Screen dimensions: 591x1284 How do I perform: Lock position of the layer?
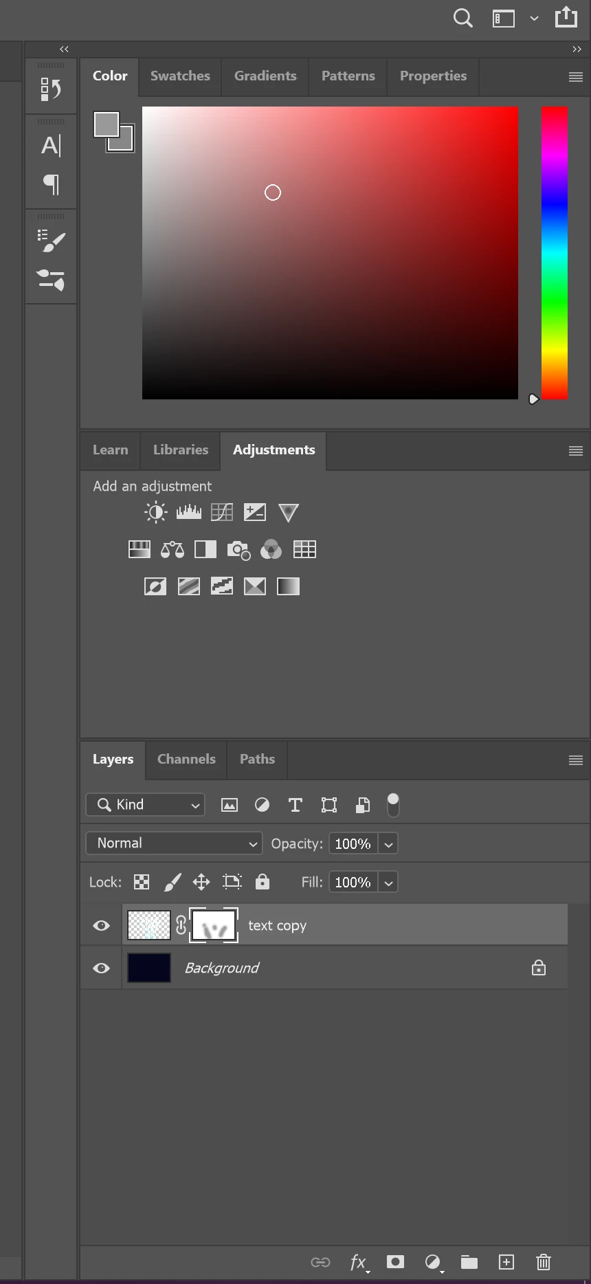click(x=201, y=882)
